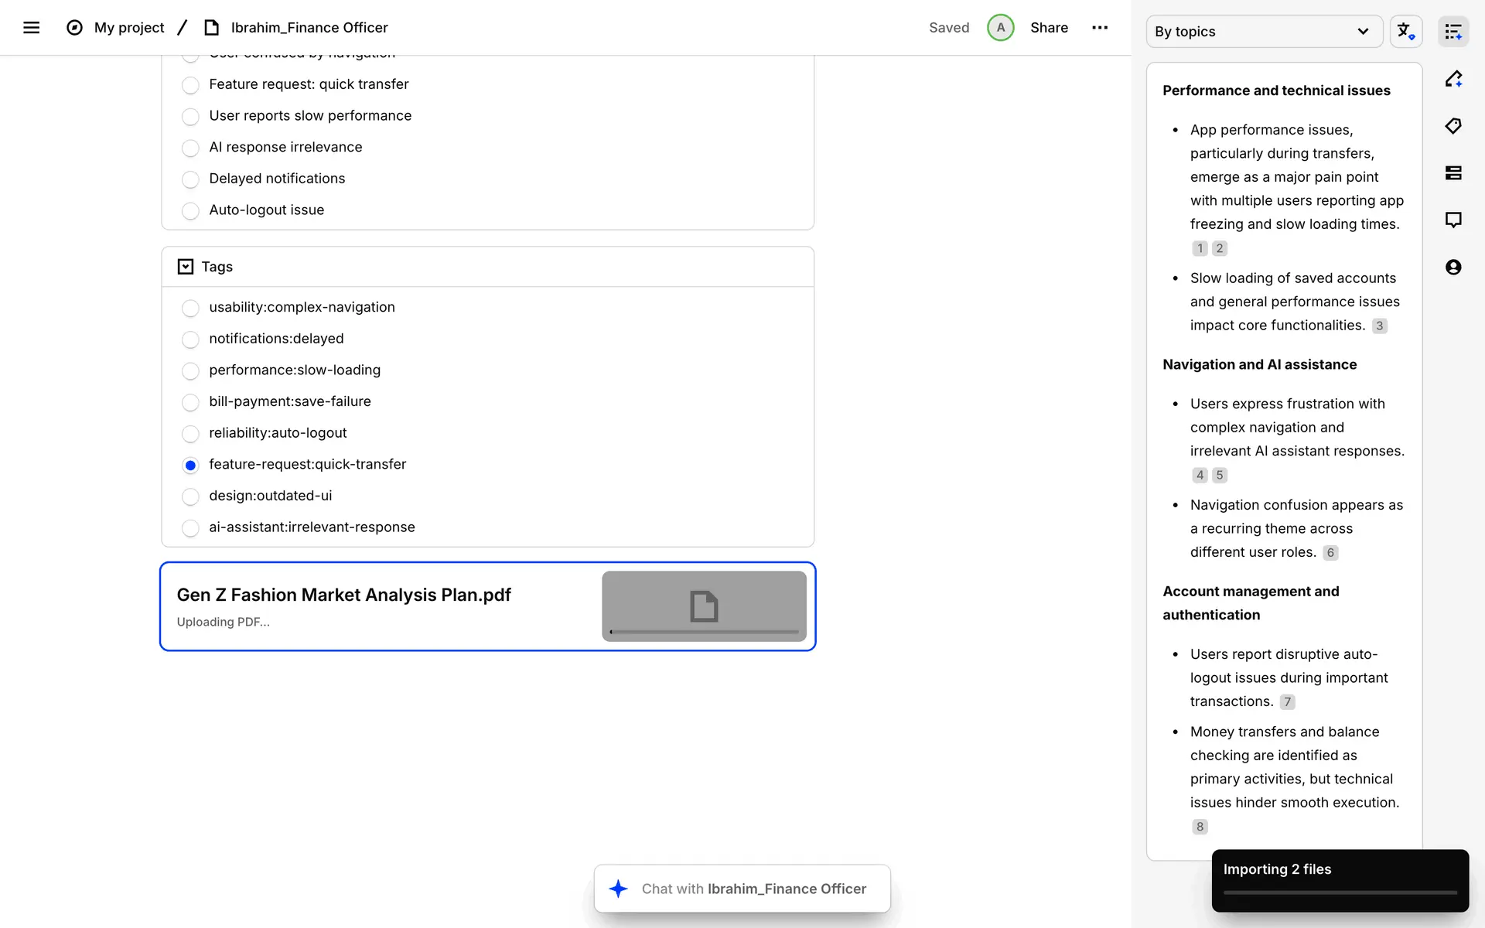Image resolution: width=1485 pixels, height=928 pixels.
Task: Open the comments panel icon
Action: pyautogui.click(x=1453, y=220)
